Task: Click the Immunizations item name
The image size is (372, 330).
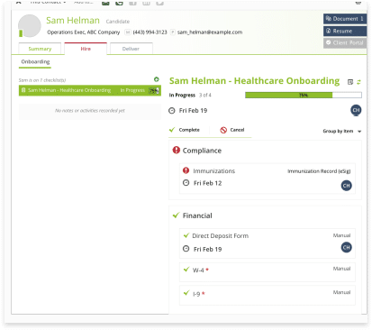Action: (x=213, y=170)
